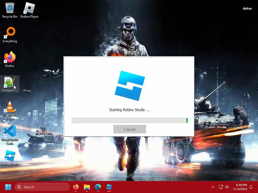Cancel the Roblox Studio startup

tap(130, 129)
